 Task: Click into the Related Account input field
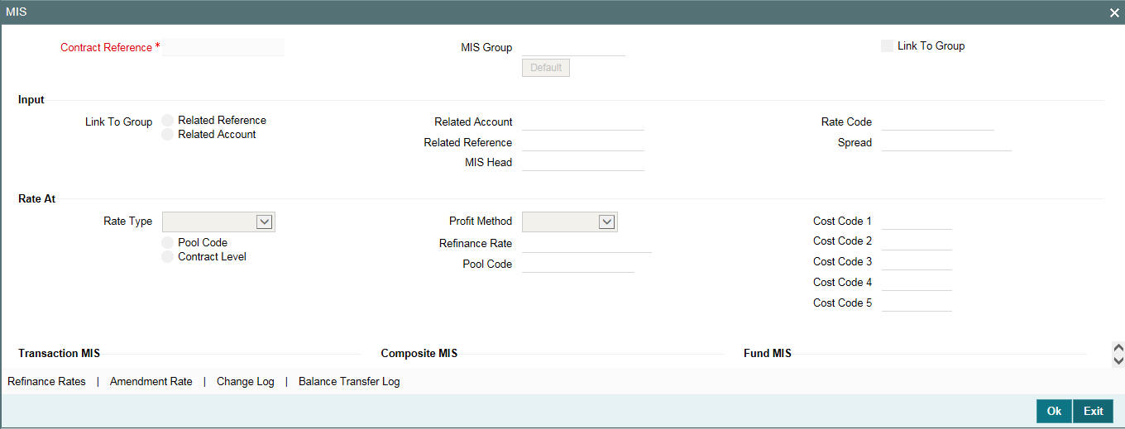[583, 122]
